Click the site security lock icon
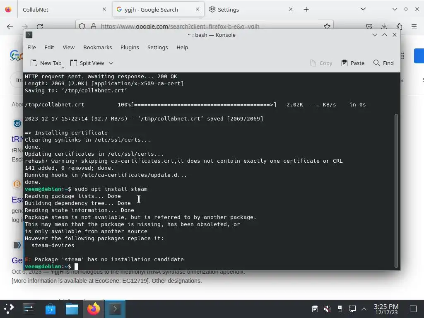The height and width of the screenshot is (318, 424). (94, 26)
